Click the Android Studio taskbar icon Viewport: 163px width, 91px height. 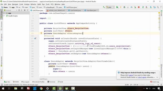(x=60, y=88)
